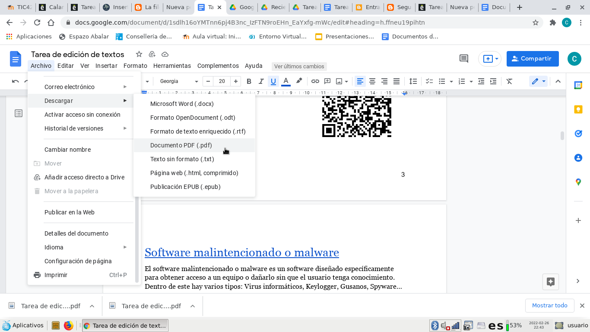Open bulleted list style dropdown arrow

pos(451,81)
